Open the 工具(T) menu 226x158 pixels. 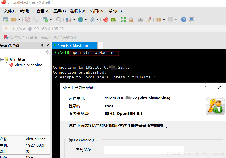click(60, 11)
